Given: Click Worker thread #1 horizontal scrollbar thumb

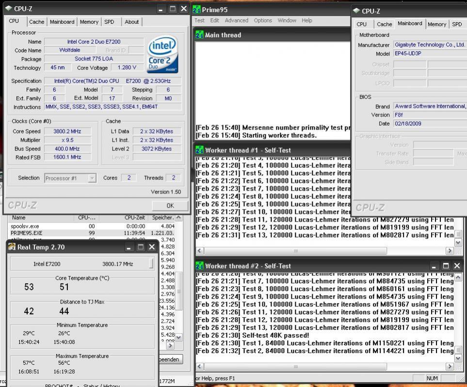Looking at the screenshot, I should click(x=295, y=251).
